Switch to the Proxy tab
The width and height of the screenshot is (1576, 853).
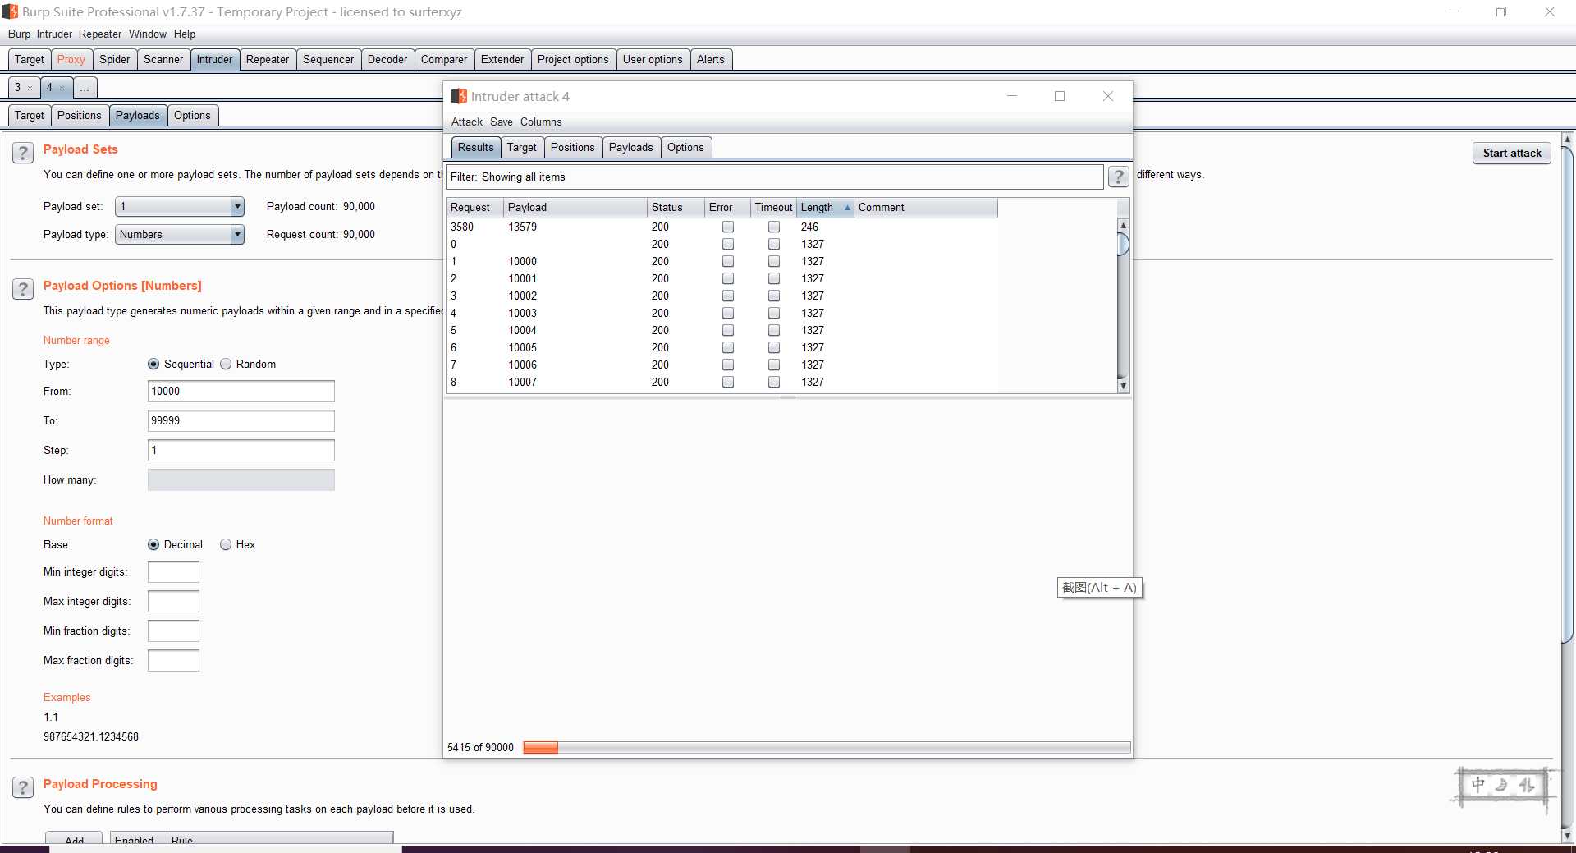[x=71, y=59]
